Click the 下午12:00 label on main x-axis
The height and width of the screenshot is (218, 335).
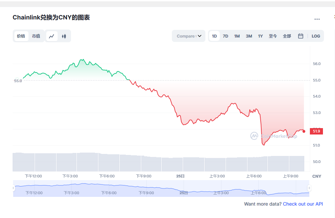33,176
